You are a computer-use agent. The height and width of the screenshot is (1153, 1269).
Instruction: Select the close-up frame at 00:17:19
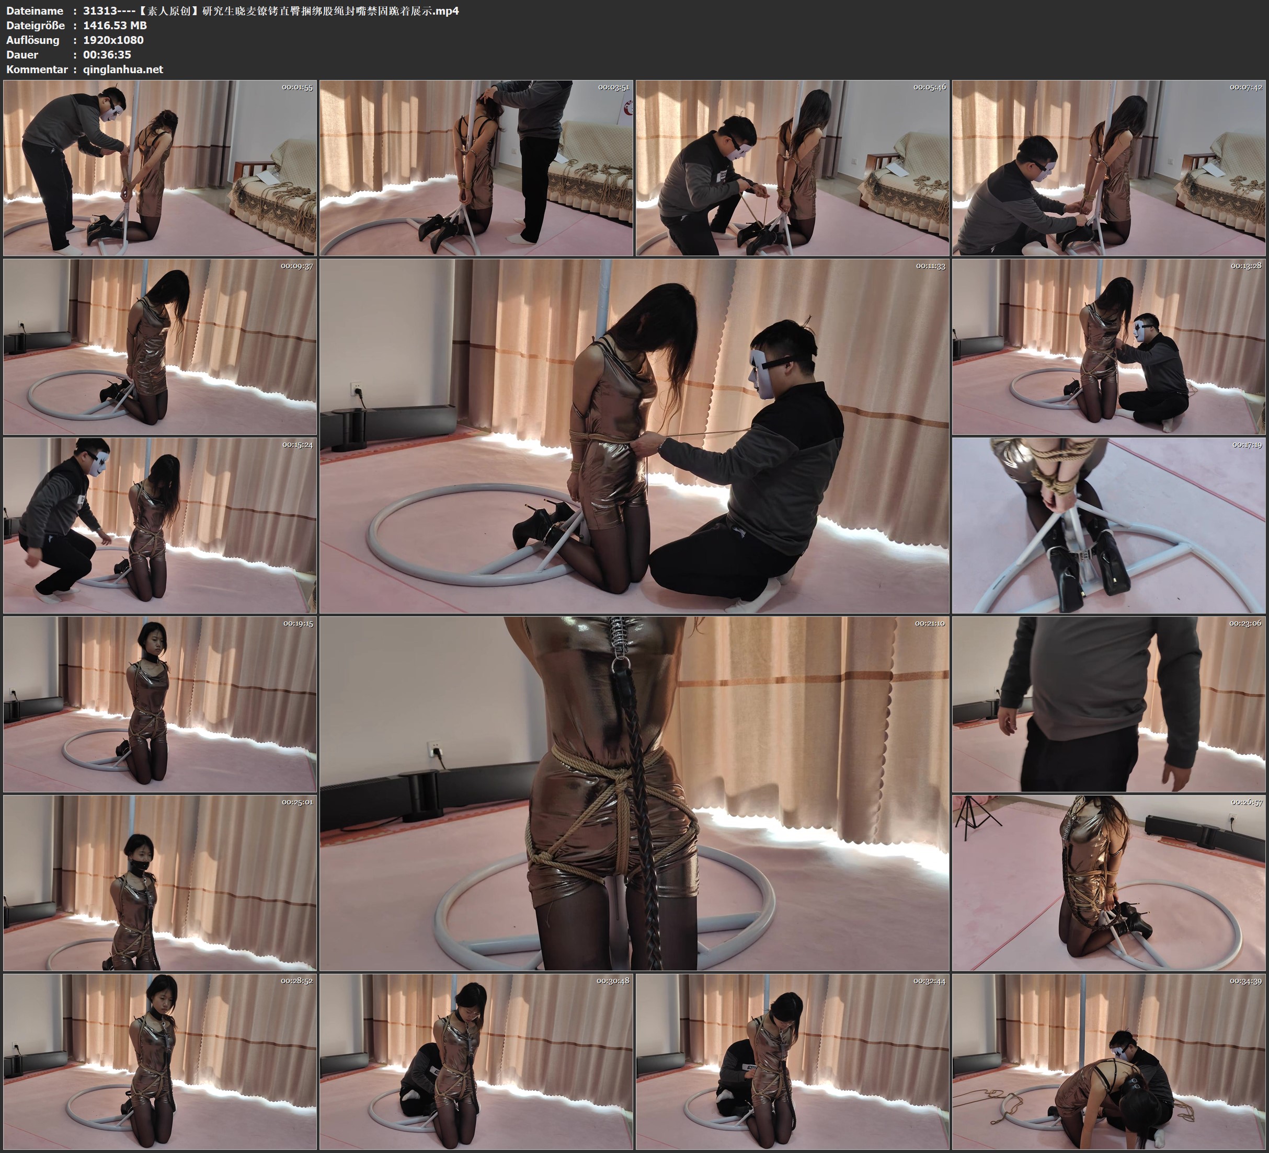click(1108, 525)
